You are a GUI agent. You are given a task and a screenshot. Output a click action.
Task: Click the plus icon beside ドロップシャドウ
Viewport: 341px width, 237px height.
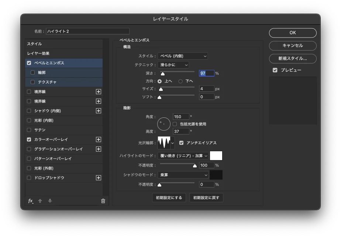point(99,178)
